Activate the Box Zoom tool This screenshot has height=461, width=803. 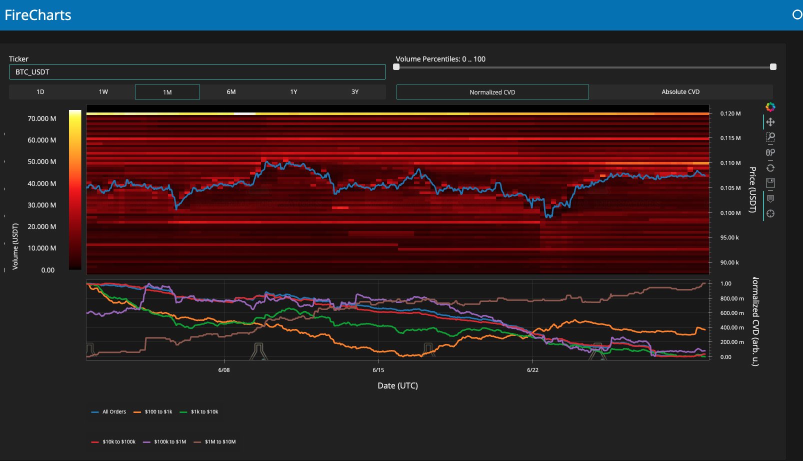770,137
